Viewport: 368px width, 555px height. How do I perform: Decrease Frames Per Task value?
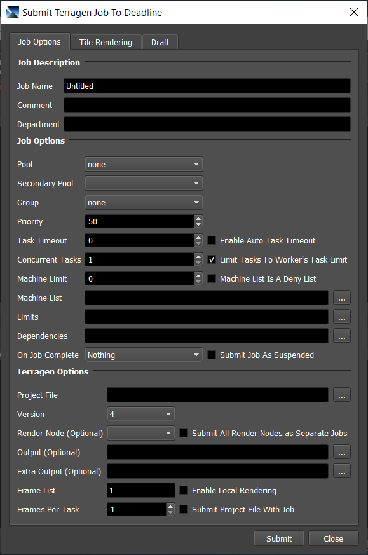click(x=170, y=513)
